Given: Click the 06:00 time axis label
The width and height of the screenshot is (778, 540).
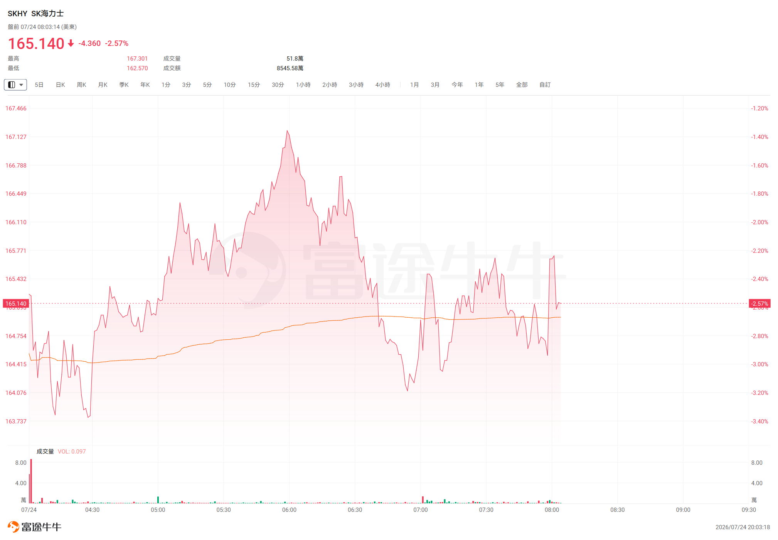Looking at the screenshot, I should pos(289,510).
